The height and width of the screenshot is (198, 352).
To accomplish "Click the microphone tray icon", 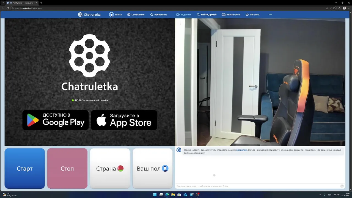I will click(324, 195).
